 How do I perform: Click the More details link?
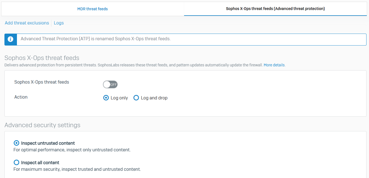click(x=274, y=65)
